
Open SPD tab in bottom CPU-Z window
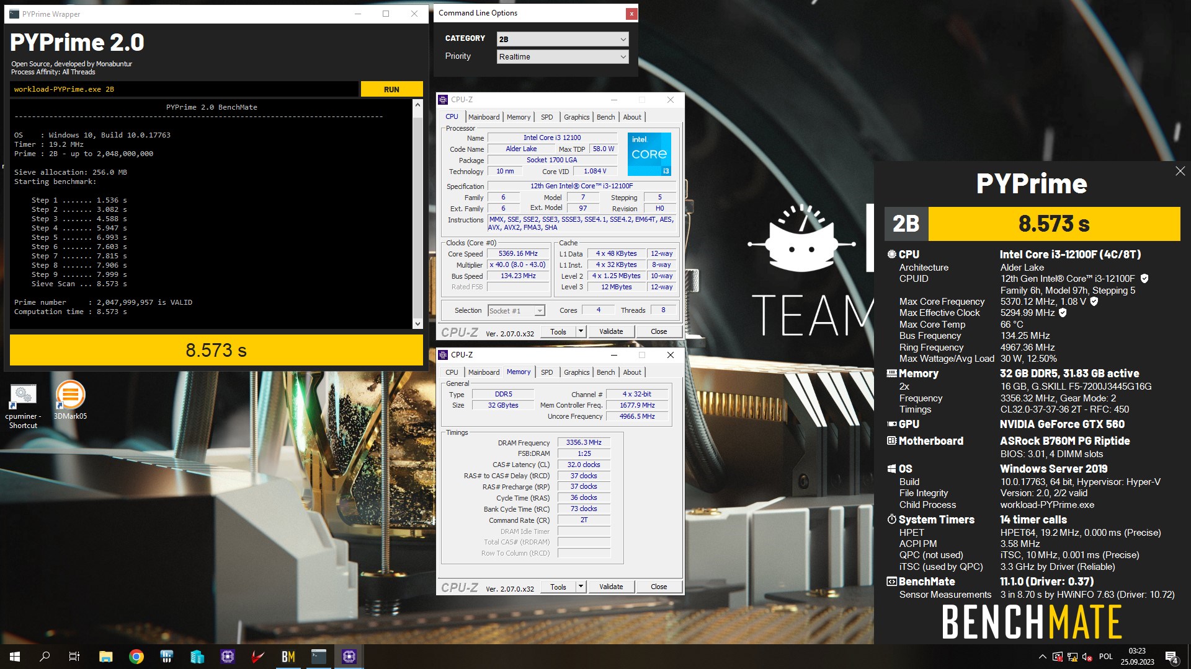point(546,372)
